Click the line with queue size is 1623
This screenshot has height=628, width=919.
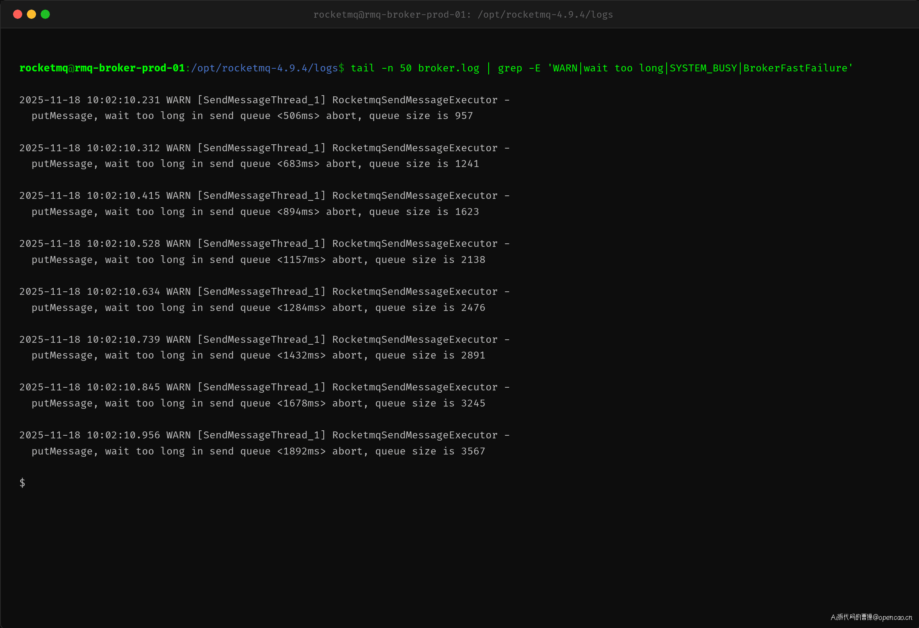point(255,212)
